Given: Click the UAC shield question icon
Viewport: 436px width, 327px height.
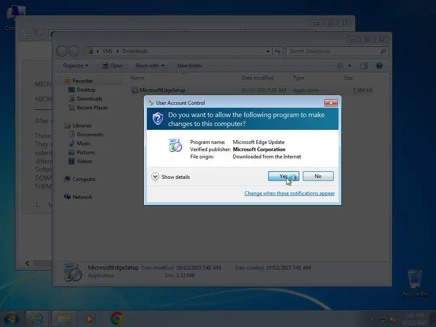Looking at the screenshot, I should pos(158,119).
